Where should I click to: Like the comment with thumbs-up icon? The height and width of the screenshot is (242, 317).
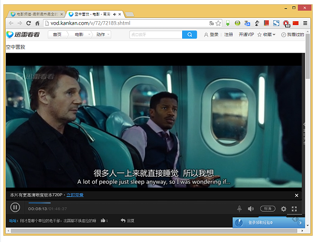[103, 221]
